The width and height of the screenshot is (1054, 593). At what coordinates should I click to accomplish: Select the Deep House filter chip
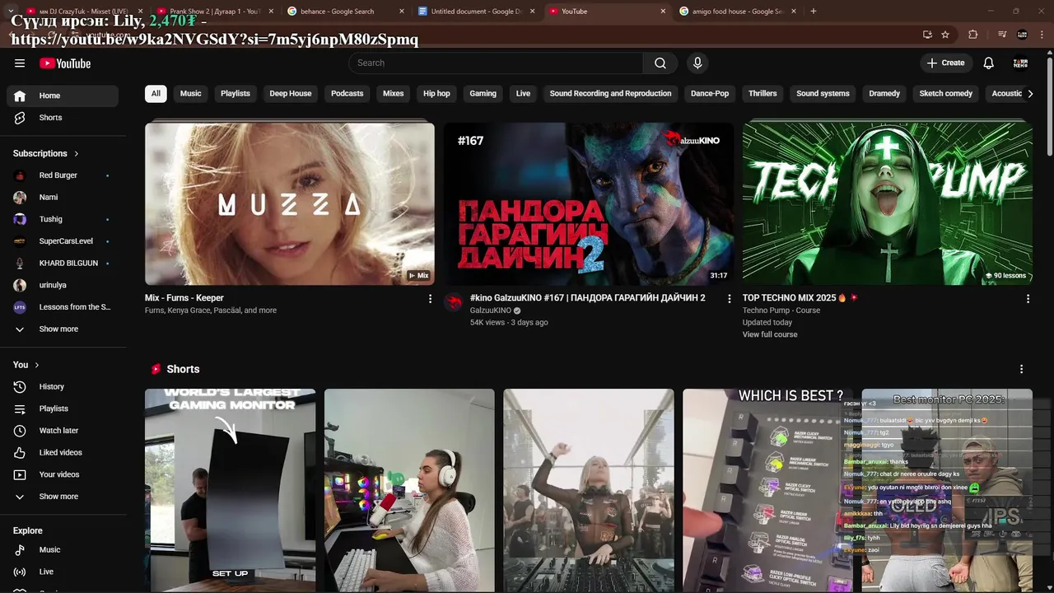(x=291, y=94)
